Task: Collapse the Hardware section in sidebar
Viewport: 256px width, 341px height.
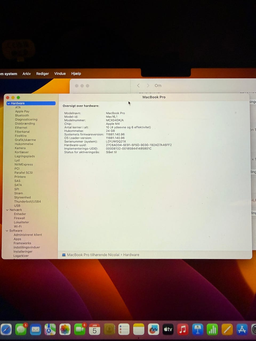Action: tap(9, 103)
